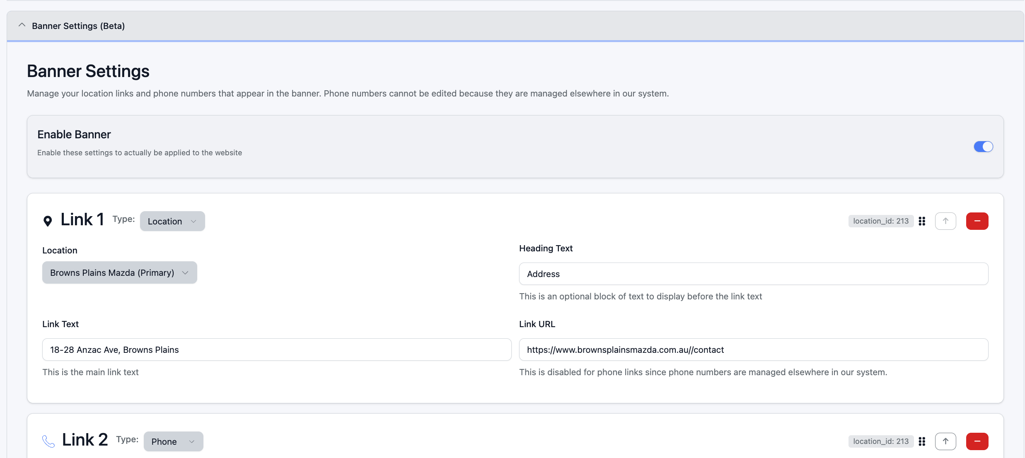Collapse the Banner Settings (Beta) section
This screenshot has width=1025, height=458.
click(x=22, y=25)
